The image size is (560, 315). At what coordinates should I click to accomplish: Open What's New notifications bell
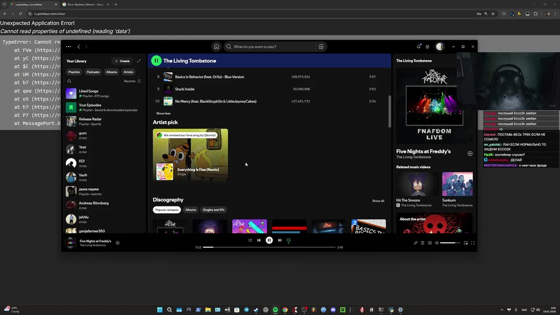(419, 46)
